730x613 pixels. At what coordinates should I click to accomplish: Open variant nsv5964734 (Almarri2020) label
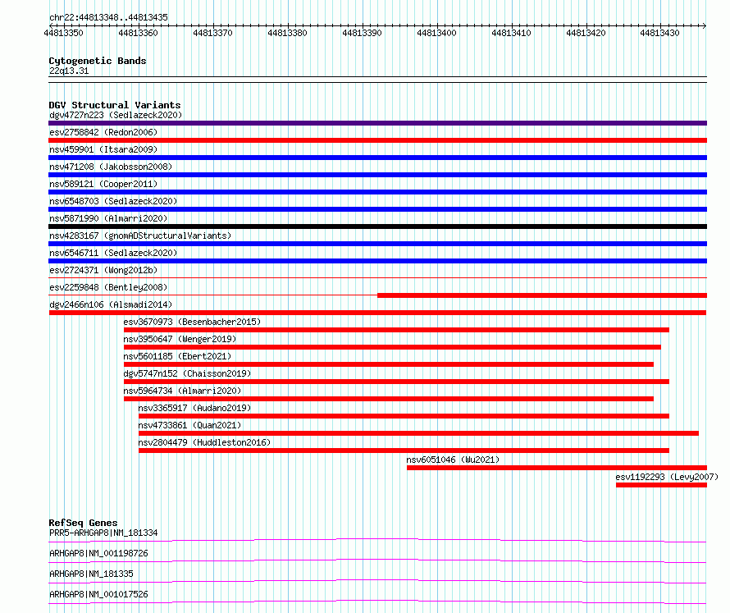click(182, 391)
